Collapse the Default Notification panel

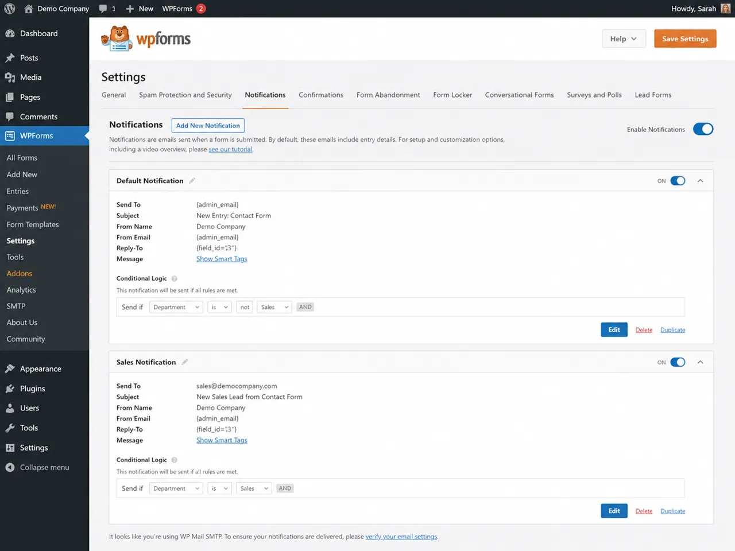701,181
